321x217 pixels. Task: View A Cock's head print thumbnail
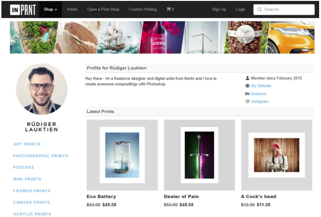(x=276, y=155)
